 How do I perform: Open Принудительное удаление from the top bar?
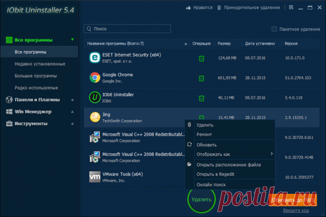252,8
